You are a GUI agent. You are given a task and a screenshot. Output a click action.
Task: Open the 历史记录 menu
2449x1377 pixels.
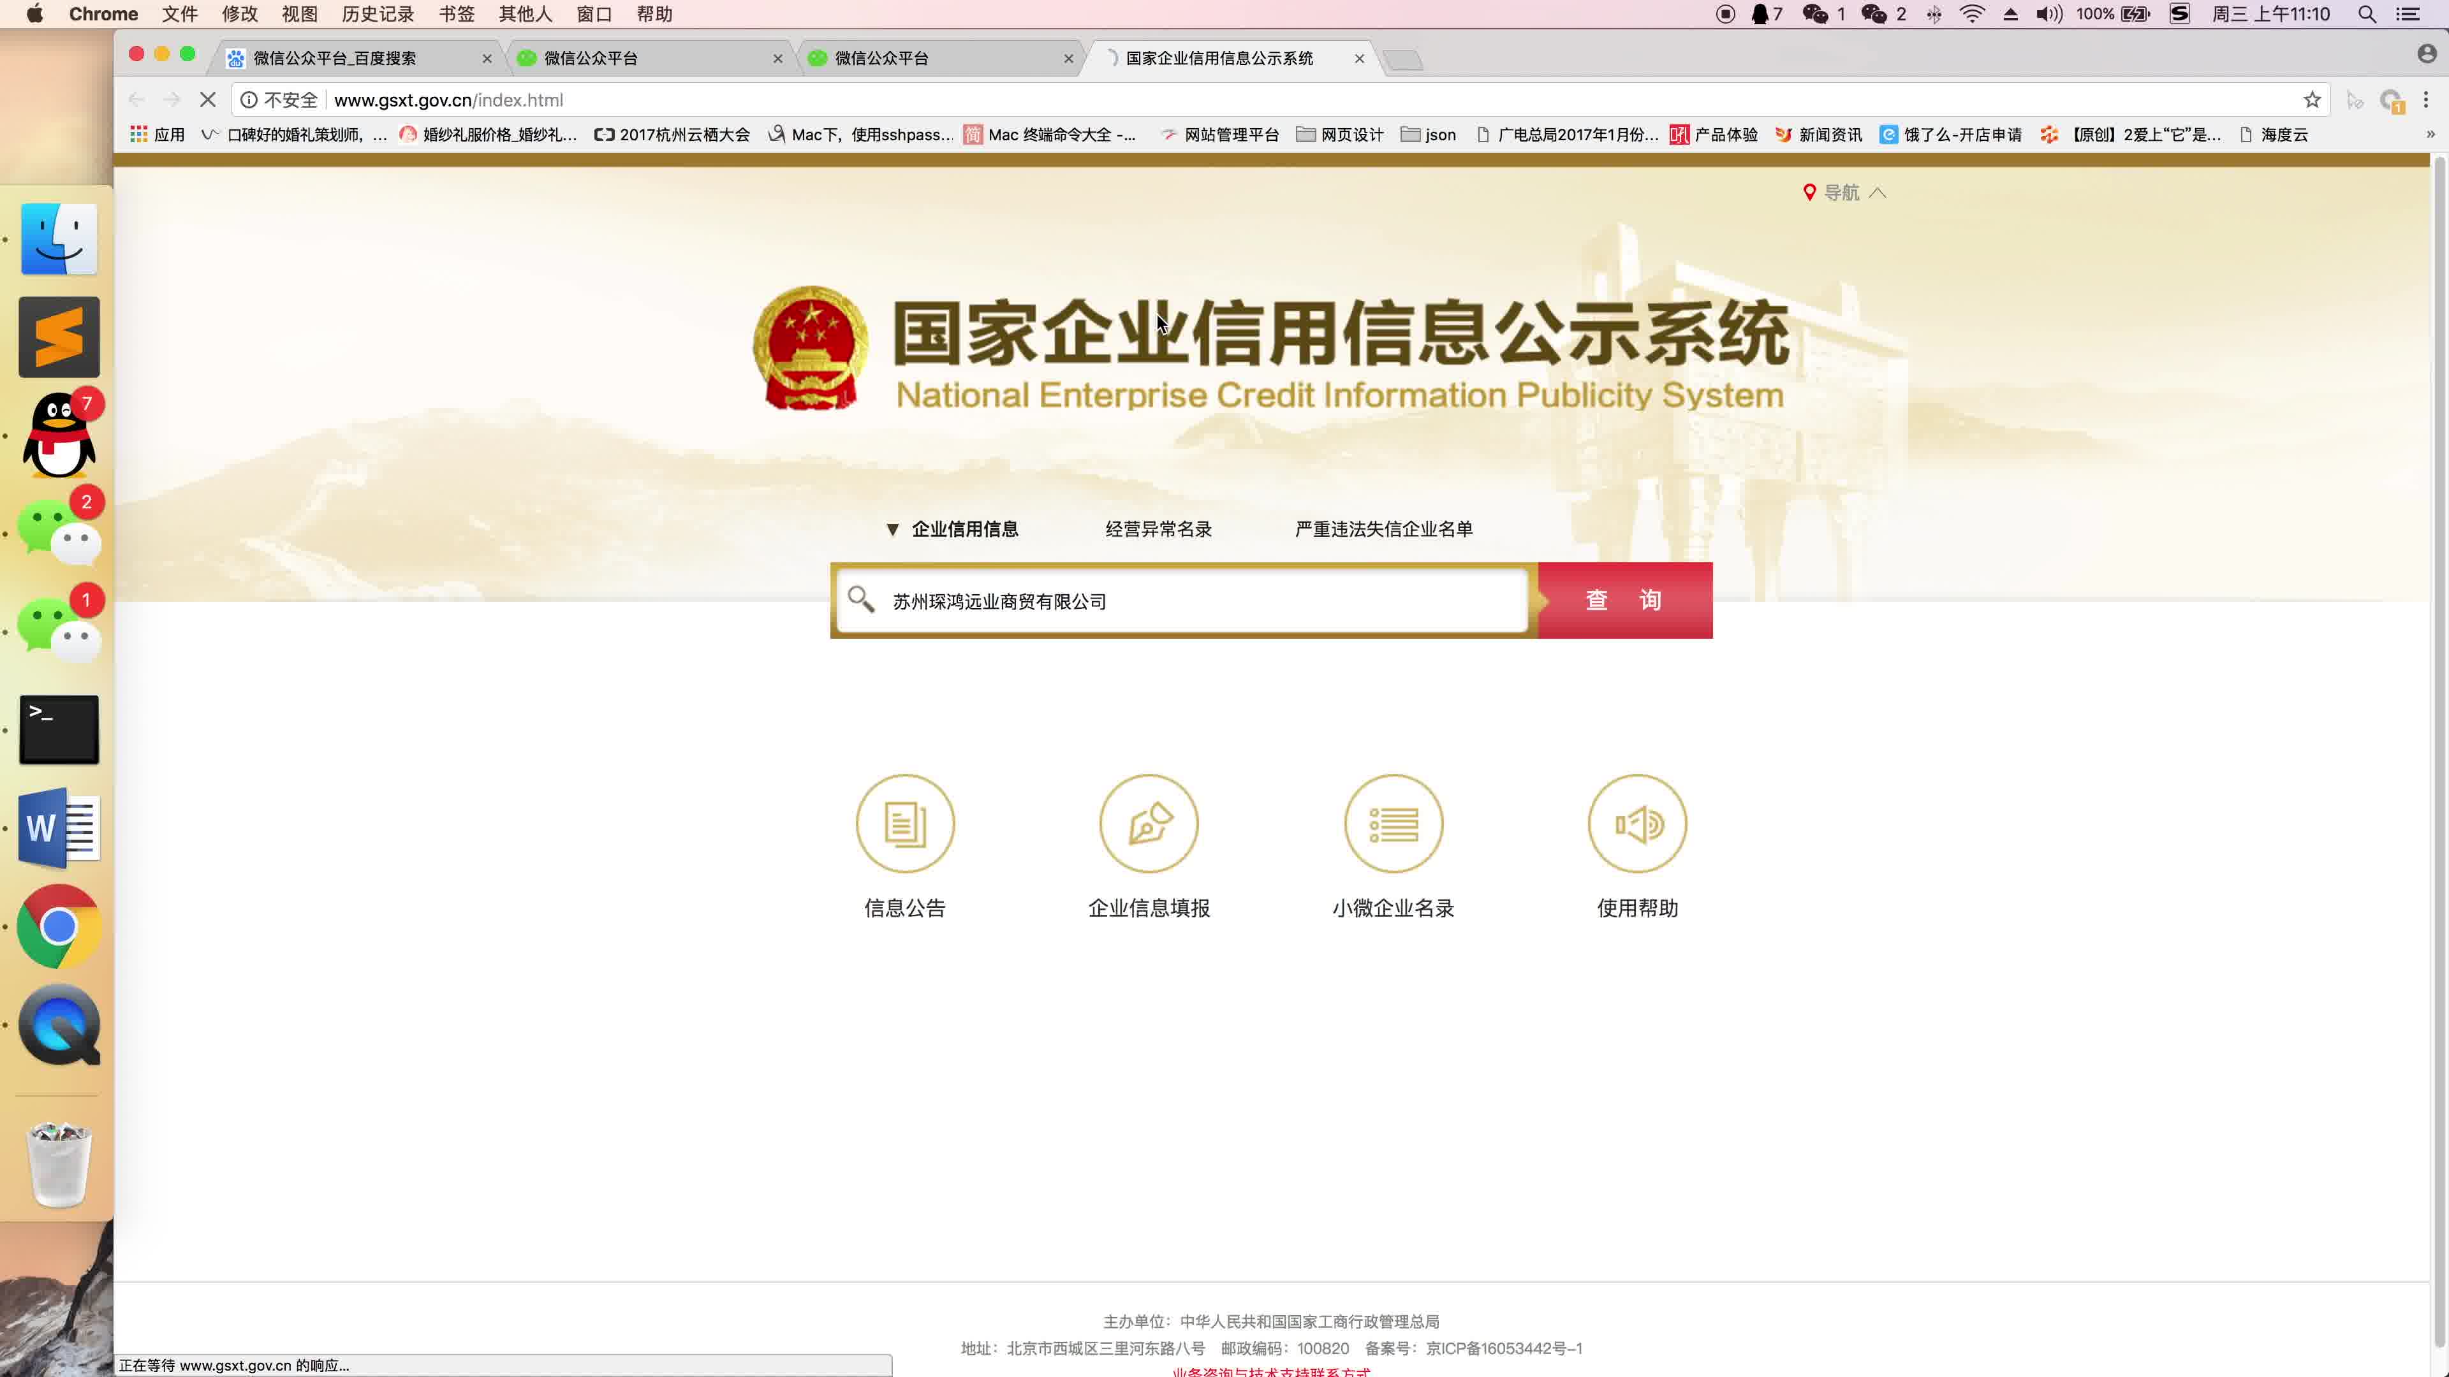(378, 14)
